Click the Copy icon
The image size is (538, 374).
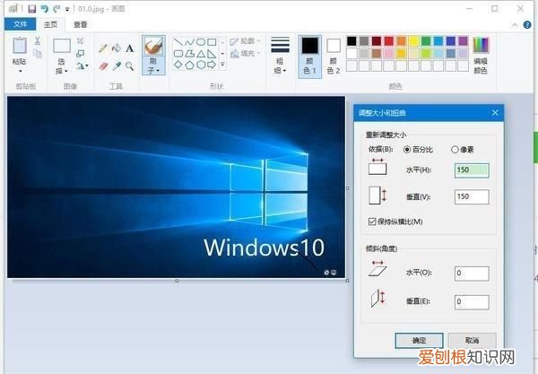click(38, 53)
